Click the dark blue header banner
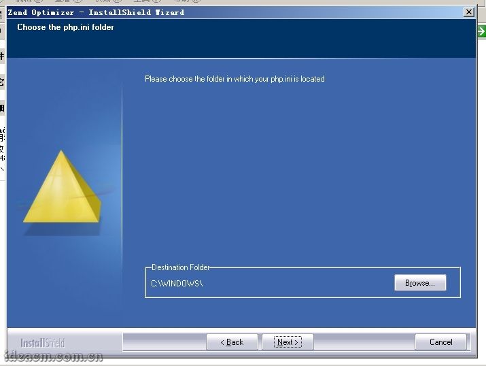 (272, 42)
